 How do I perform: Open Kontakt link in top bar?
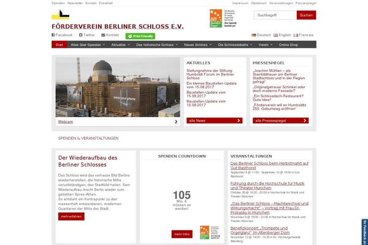tap(91, 3)
